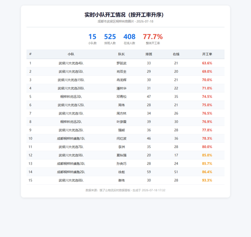
Task: Click the 排班 column header
Action: click(x=149, y=54)
